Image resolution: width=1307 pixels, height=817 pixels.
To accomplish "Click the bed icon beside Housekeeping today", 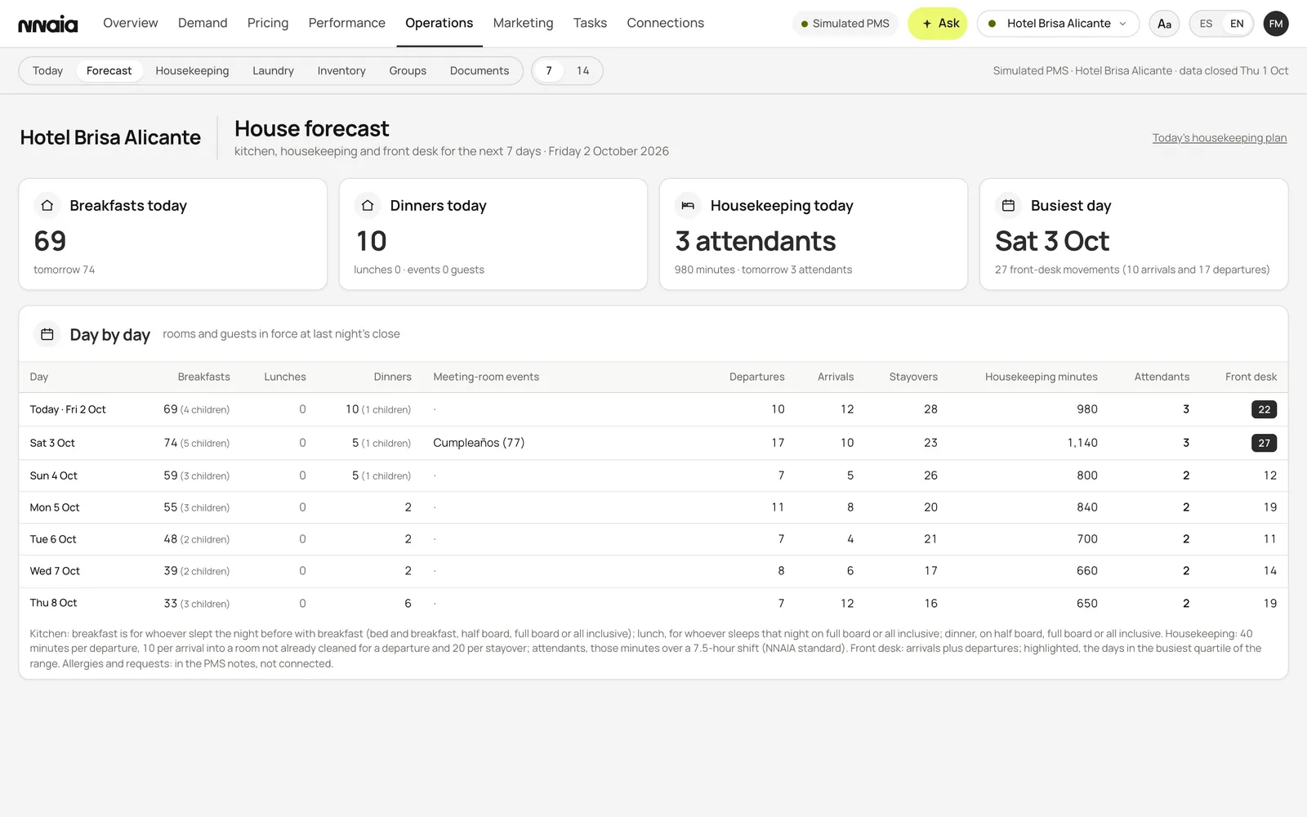I will (x=688, y=206).
